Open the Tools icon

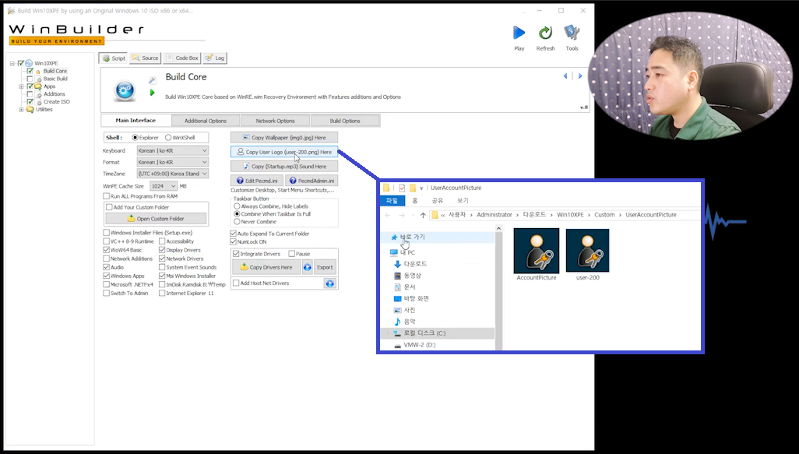[x=572, y=33]
